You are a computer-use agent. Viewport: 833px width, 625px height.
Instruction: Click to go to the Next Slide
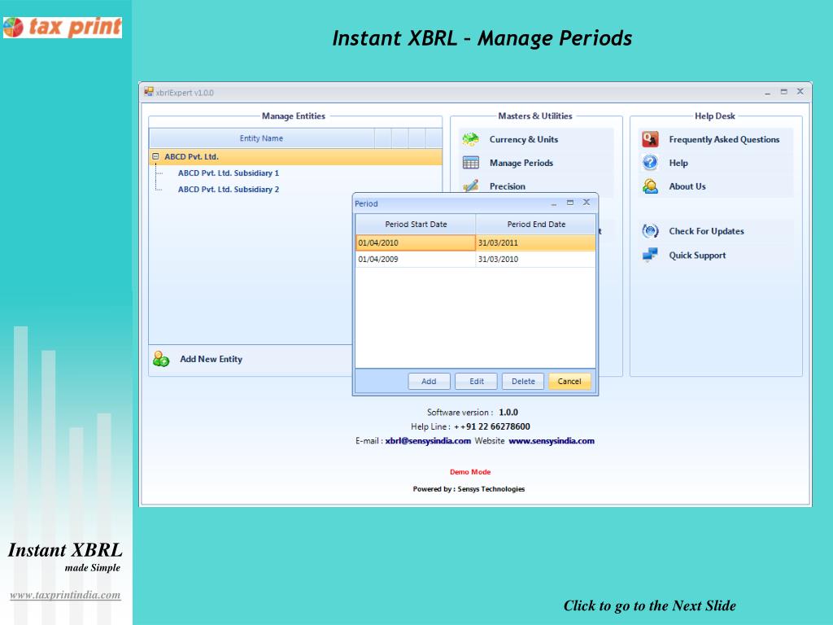pos(649,605)
